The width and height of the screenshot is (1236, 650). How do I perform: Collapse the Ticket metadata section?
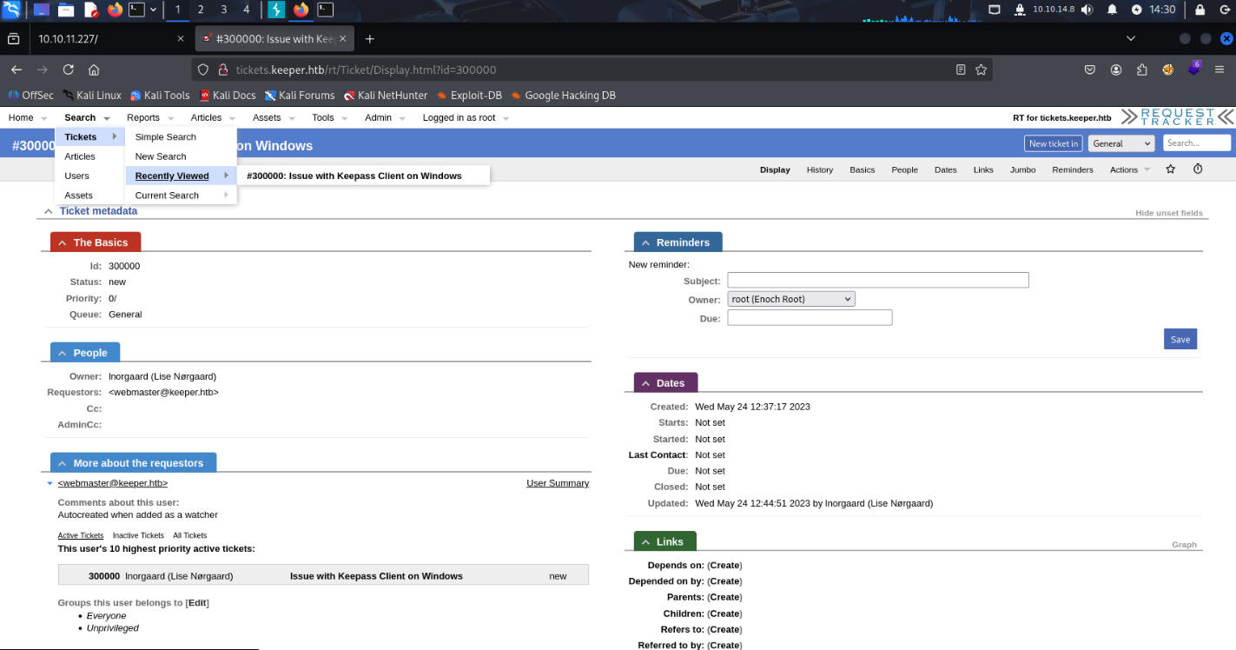coord(49,211)
